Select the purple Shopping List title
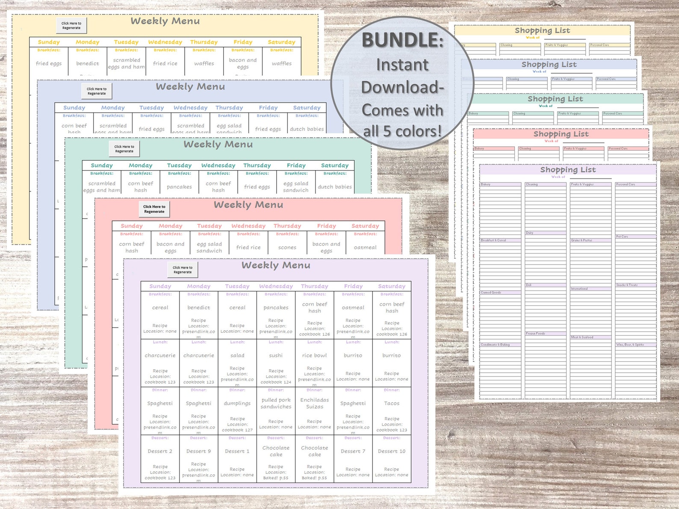Image resolution: width=679 pixels, height=509 pixels. tap(568, 170)
